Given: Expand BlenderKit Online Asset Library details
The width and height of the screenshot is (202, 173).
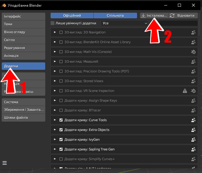Looking at the screenshot, I should coord(55,42).
